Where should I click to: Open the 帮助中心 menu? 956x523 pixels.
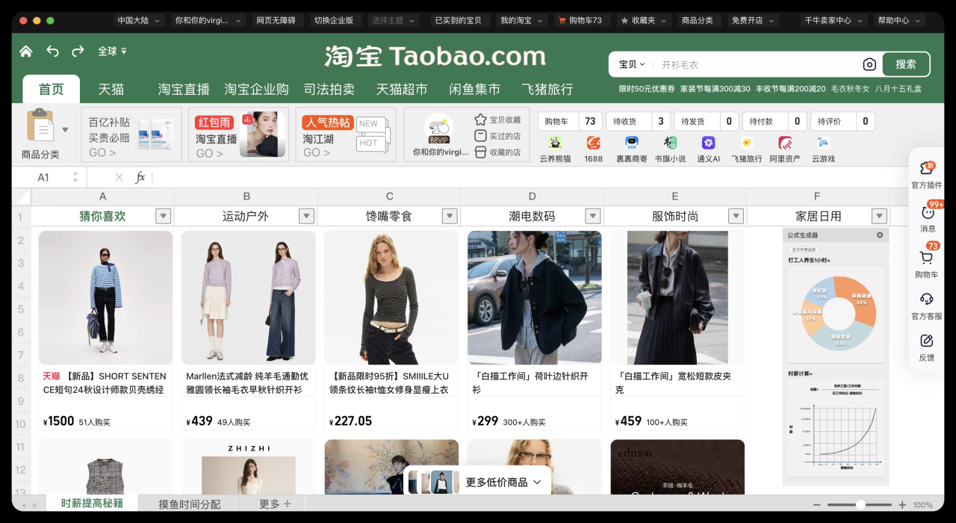click(x=899, y=20)
